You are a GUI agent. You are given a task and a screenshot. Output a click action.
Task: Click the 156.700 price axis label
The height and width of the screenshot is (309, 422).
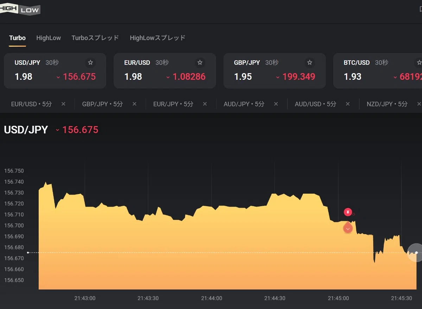pyautogui.click(x=14, y=225)
